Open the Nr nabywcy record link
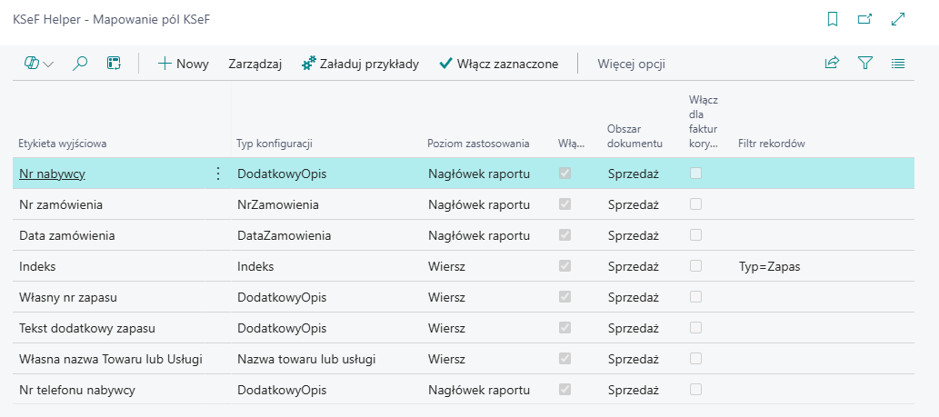Viewport: 939px width, 417px height. 52,174
